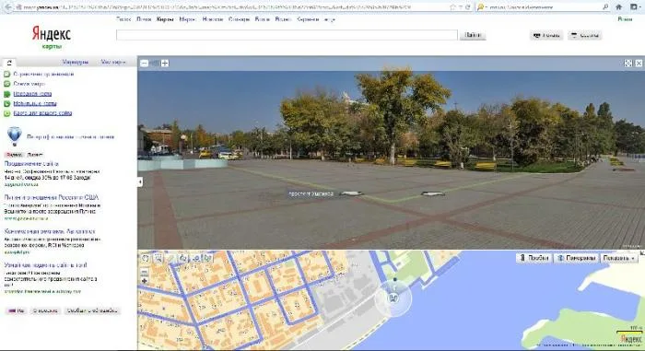
Task: Open the Народная карта link
Action: [x=32, y=94]
